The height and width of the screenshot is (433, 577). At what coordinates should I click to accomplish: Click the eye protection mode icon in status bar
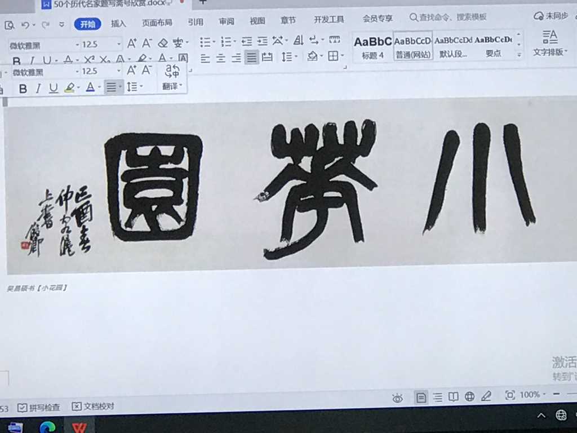pyautogui.click(x=397, y=398)
